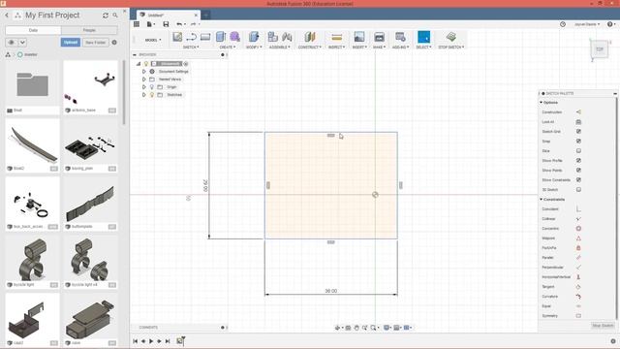Expand Document Settings tree node

[x=144, y=72]
